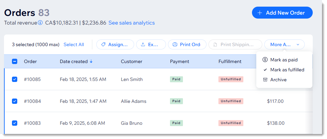Click the Orders 83 heading
This screenshot has width=327, height=139.
(27, 13)
